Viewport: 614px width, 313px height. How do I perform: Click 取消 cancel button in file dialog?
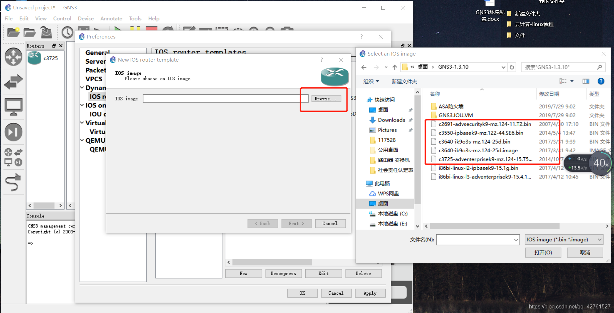(x=585, y=252)
